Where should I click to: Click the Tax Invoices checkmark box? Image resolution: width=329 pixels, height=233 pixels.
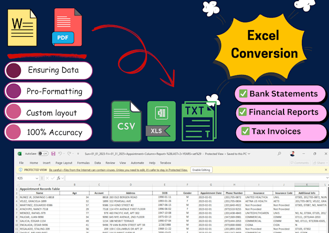(245, 131)
